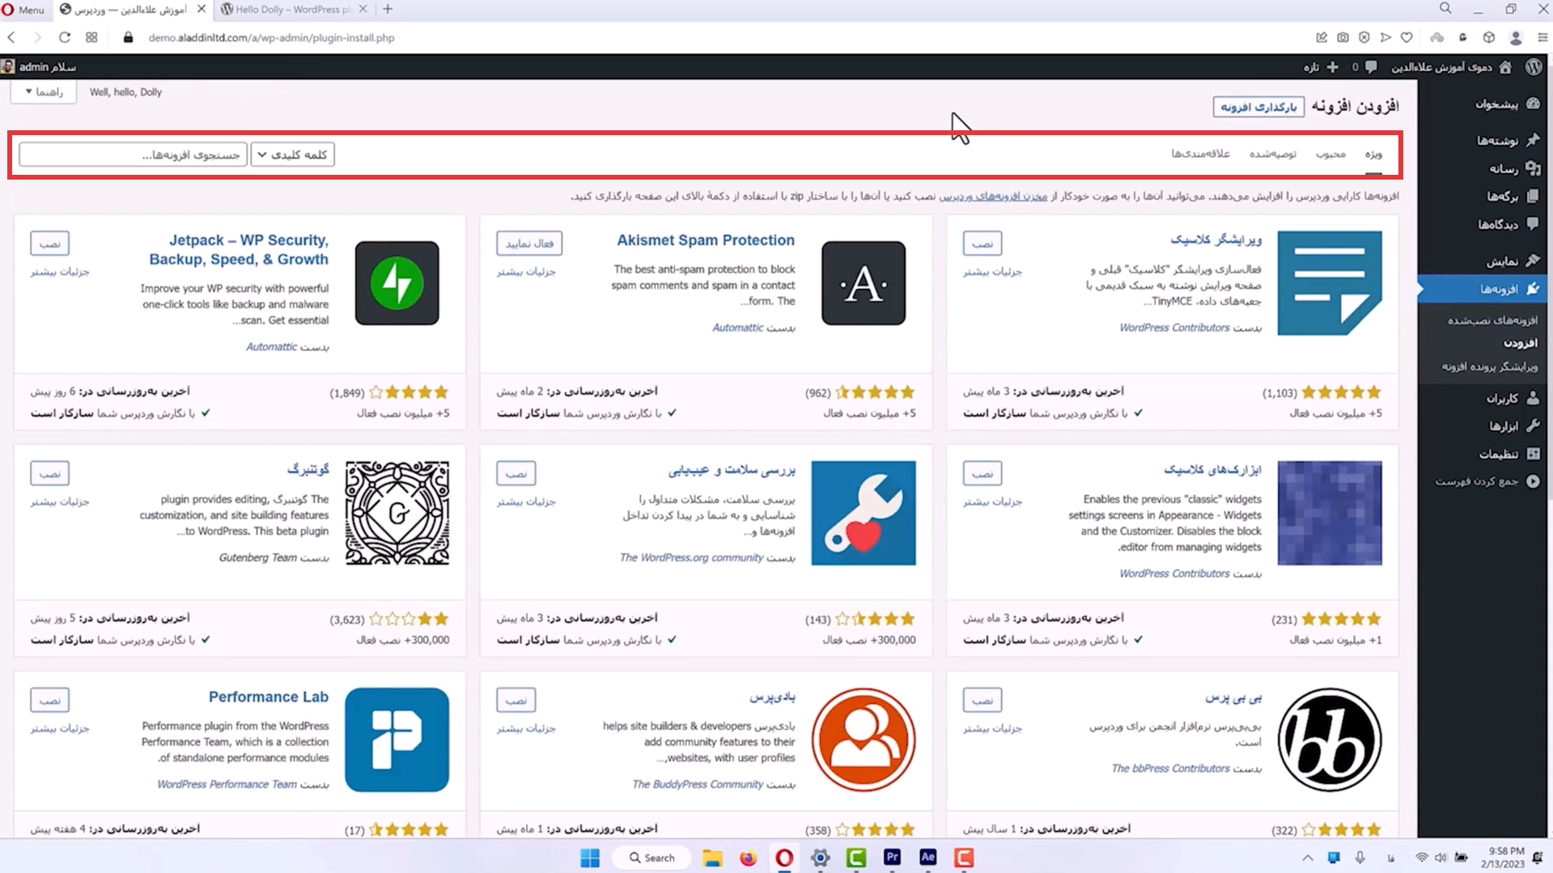Open the Speed Dial grid icon
This screenshot has height=873, width=1553.
[91, 37]
